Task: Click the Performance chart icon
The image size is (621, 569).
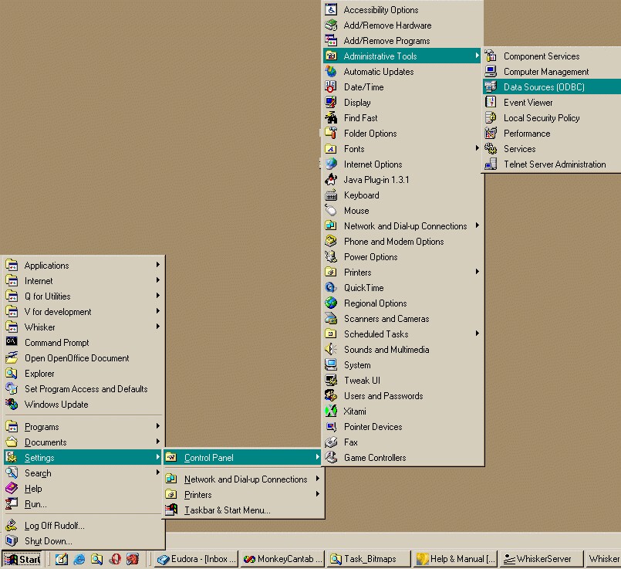Action: (491, 133)
